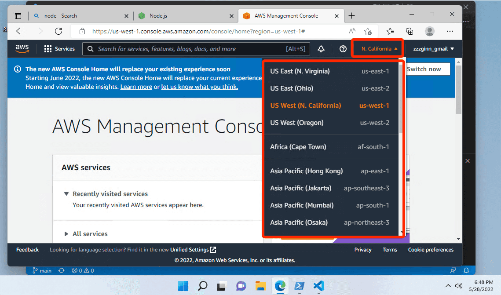Open the AWS notifications bell
The width and height of the screenshot is (501, 295).
tap(321, 49)
